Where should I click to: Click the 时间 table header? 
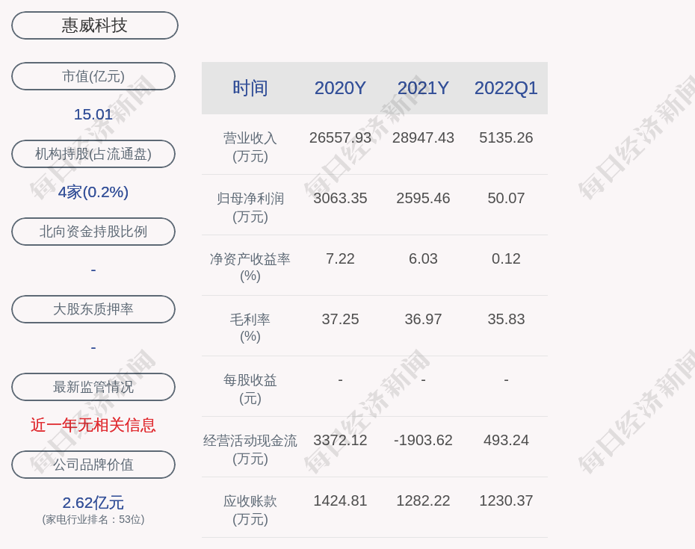point(250,88)
